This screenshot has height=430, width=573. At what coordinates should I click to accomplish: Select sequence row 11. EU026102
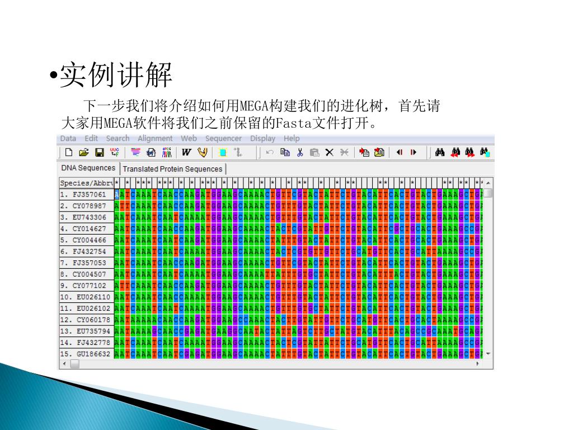point(87,309)
